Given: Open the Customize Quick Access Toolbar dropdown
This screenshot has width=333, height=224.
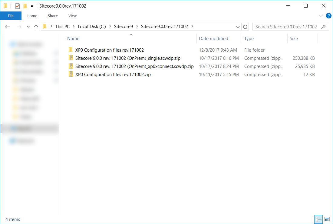Looking at the screenshot, I should (32, 6).
